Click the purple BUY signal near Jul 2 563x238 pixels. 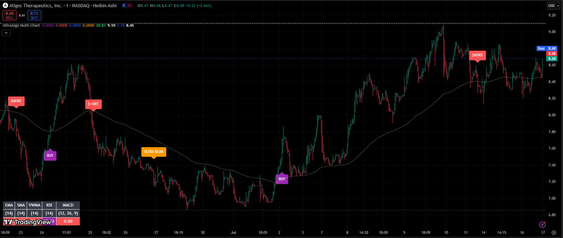pos(281,179)
